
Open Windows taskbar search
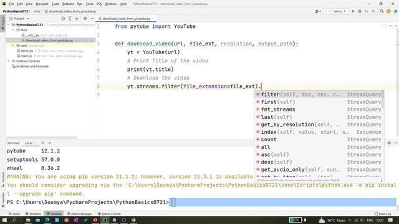(14, 220)
